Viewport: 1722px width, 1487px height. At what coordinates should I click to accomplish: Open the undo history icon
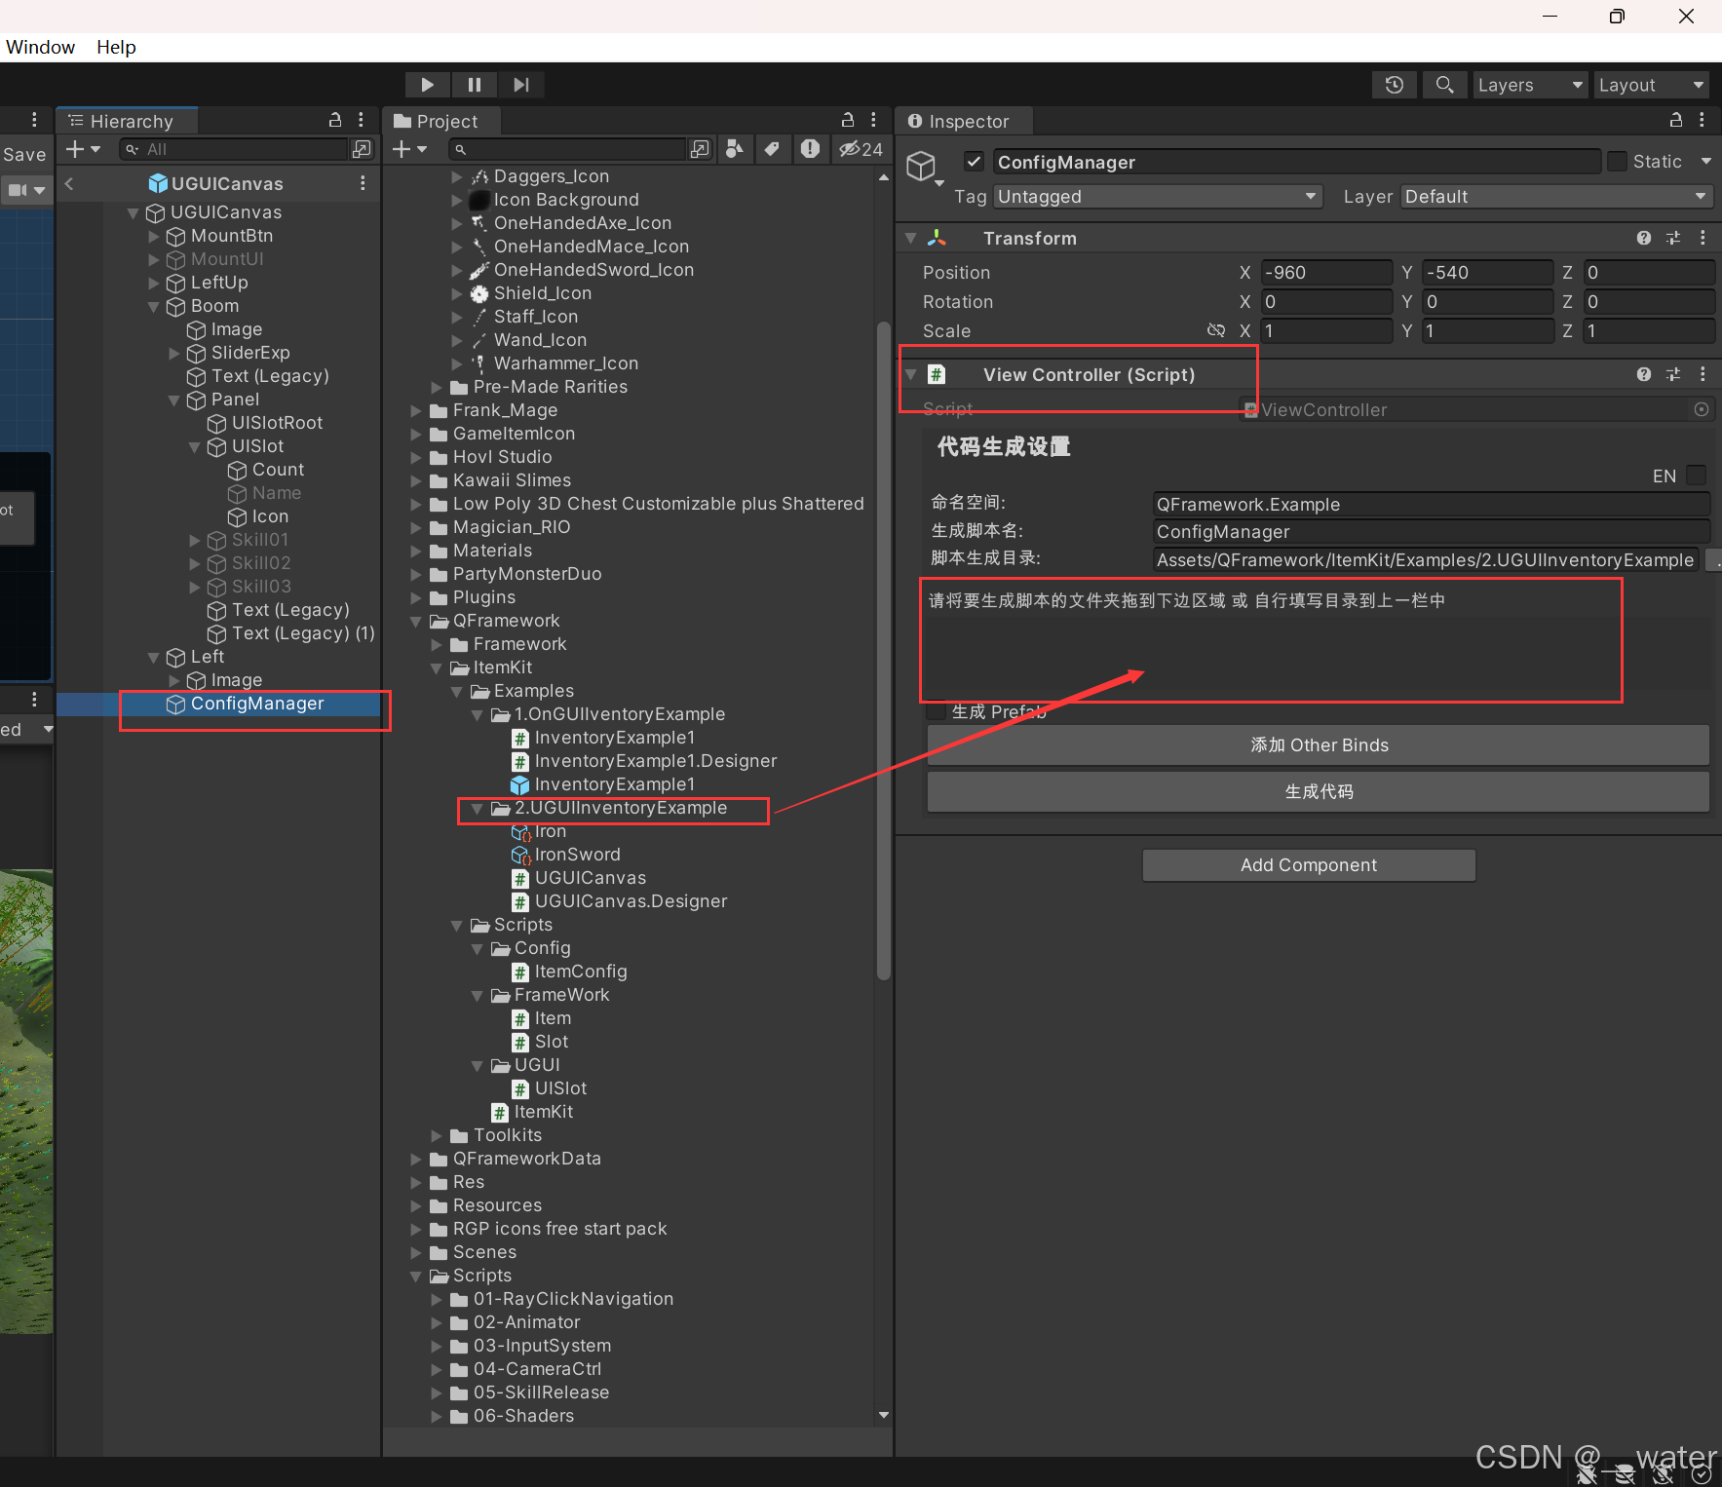(1395, 85)
